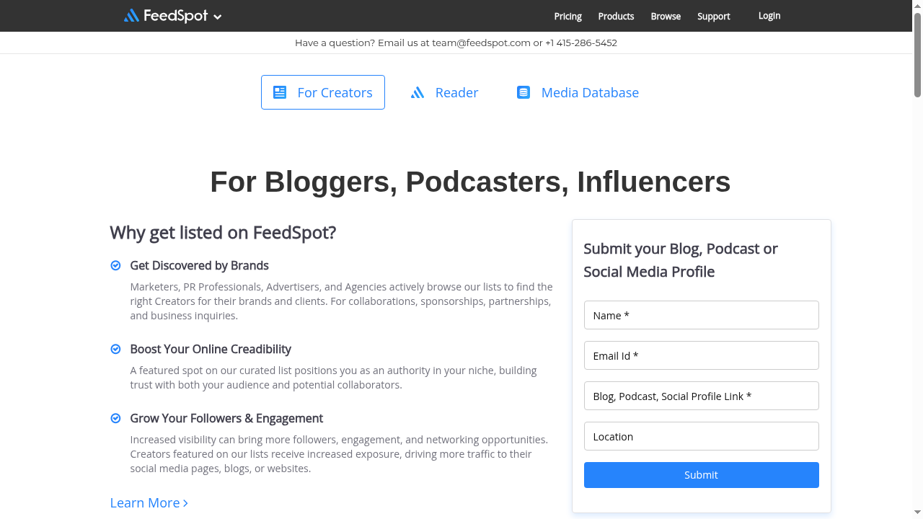
Task: Click the checkmark beside Grow Your Followers
Action: coord(115,418)
